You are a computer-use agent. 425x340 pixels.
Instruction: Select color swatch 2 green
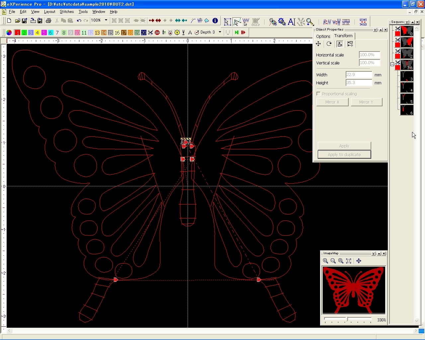click(24, 33)
